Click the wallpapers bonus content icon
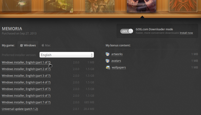This screenshot has height=115, width=201. coord(108,67)
